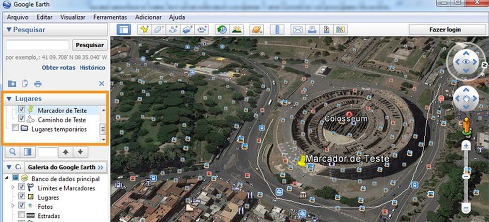Uncheck Caminho de Teste checkbox
489x222 pixels.
coord(21,119)
